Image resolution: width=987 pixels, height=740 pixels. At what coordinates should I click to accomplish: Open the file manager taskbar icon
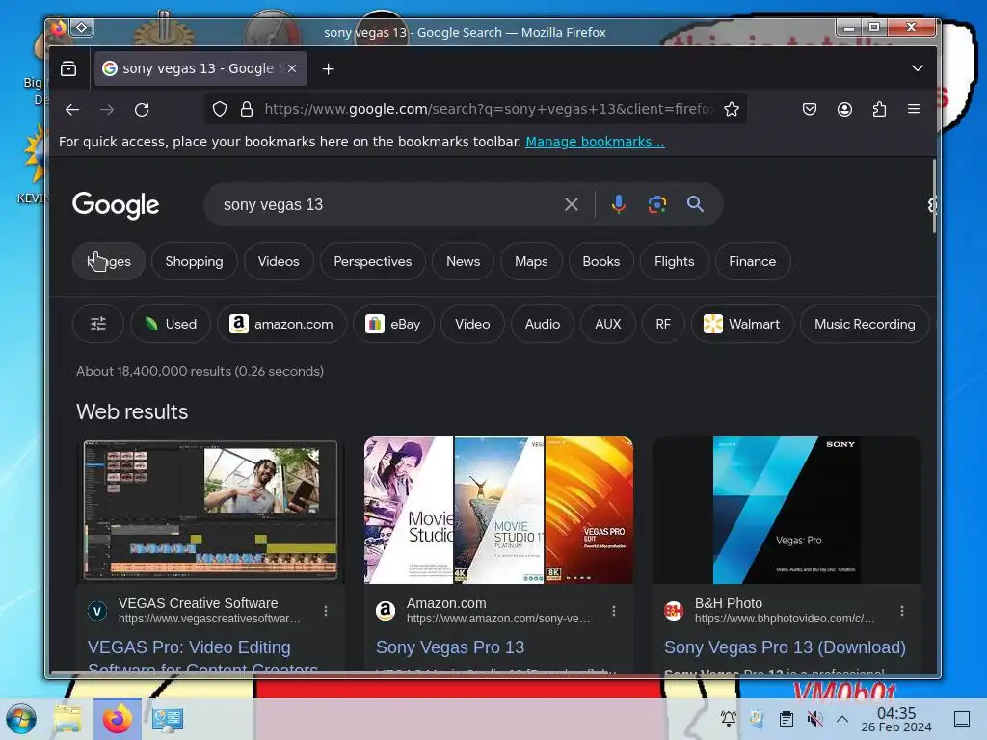point(67,719)
